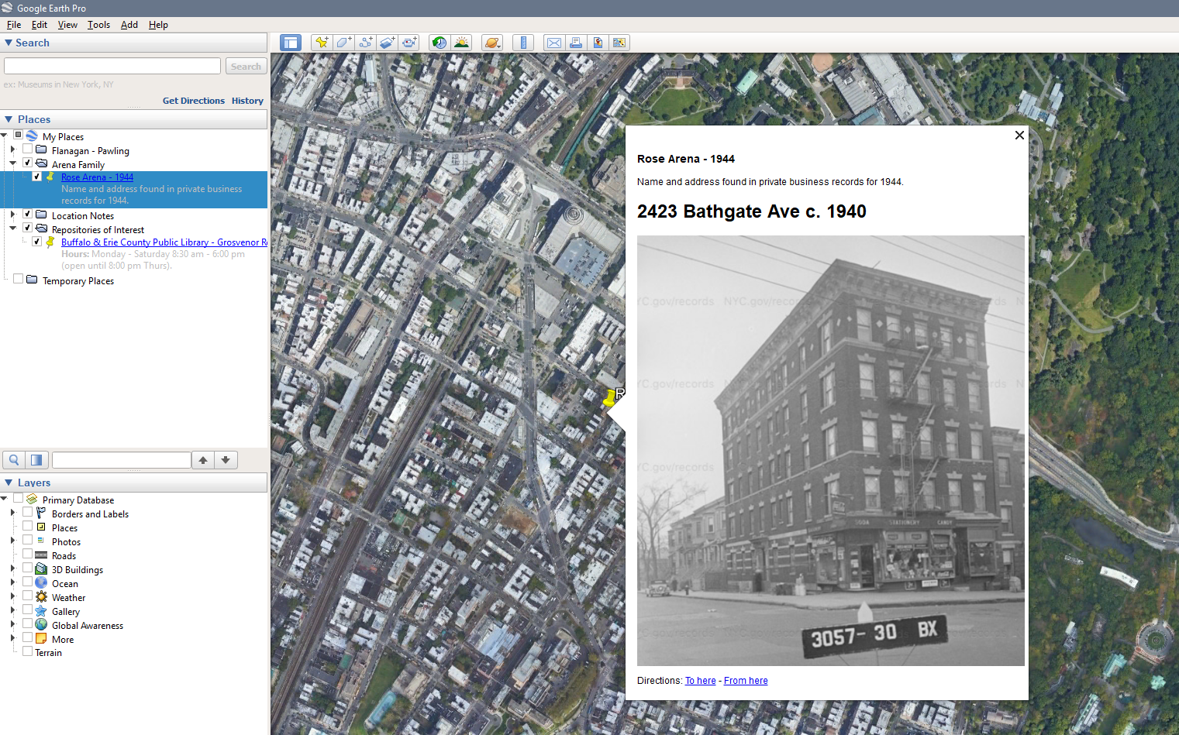
Task: Select the Add Polygon tool
Action: click(343, 43)
